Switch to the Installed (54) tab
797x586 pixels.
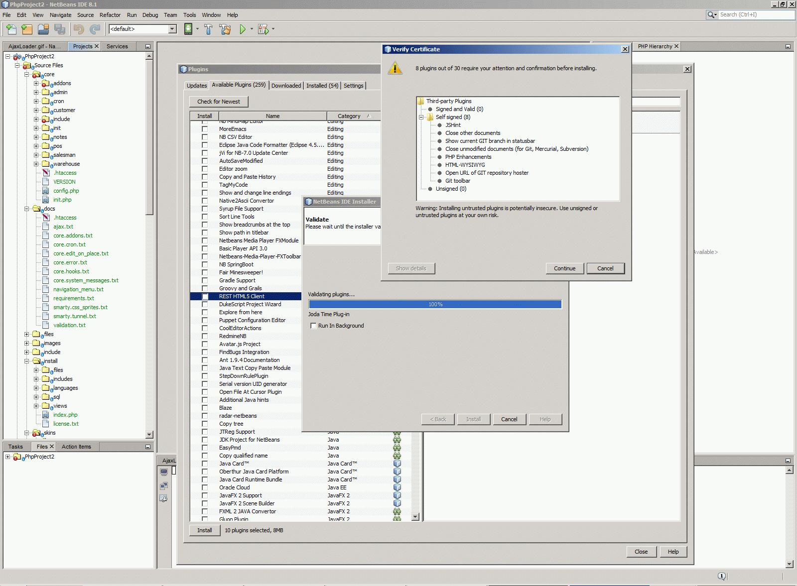click(x=322, y=86)
